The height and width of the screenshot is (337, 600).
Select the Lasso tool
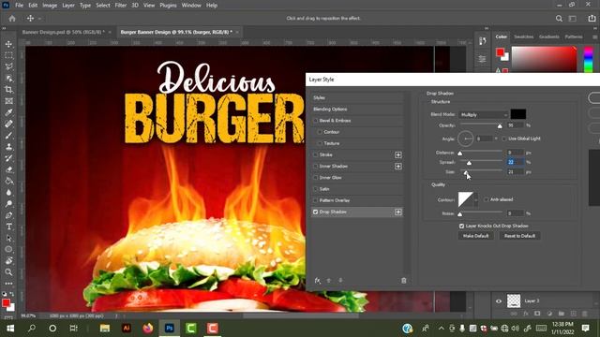[8, 66]
